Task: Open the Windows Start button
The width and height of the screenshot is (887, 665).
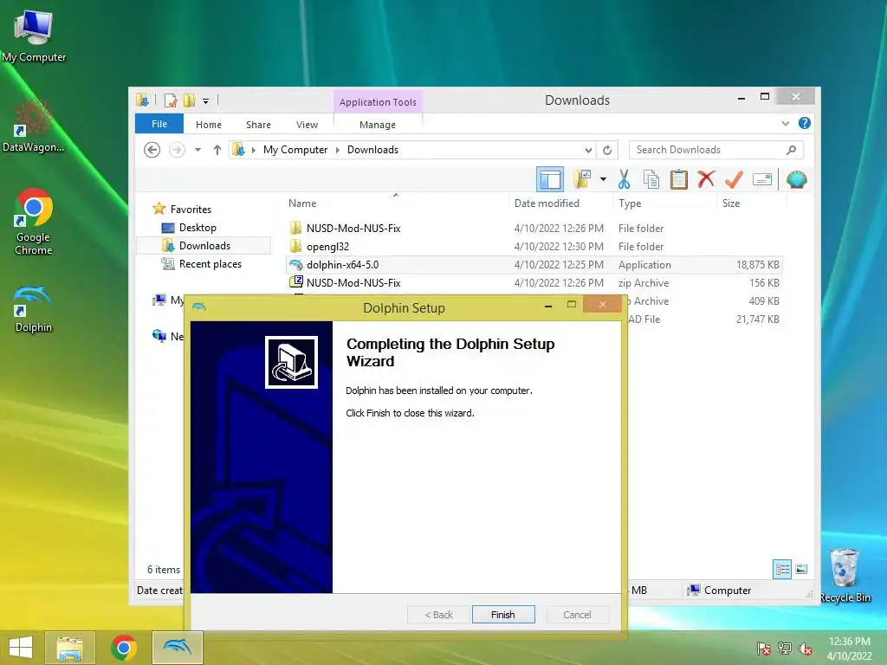Action: click(x=21, y=648)
